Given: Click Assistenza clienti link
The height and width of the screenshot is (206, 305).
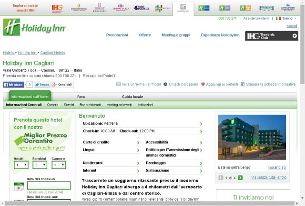Looking at the screenshot, I should point(256,18).
